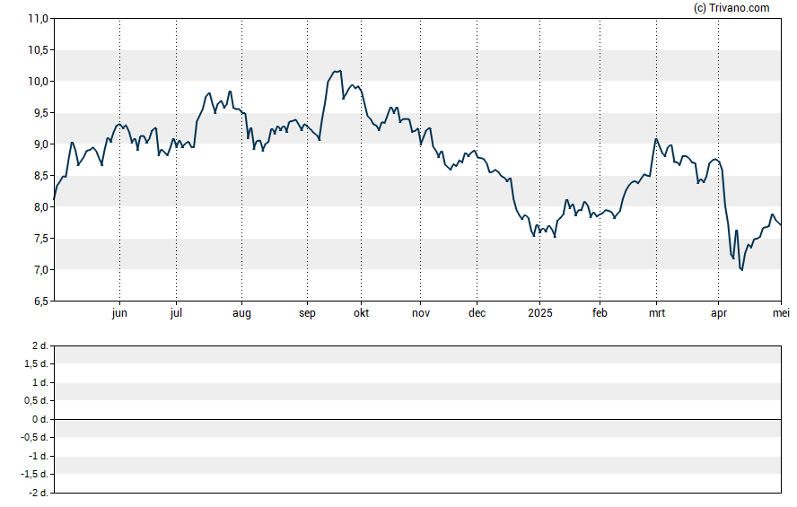The image size is (797, 507).
Task: Click the 11,0 price axis value
Action: point(38,19)
